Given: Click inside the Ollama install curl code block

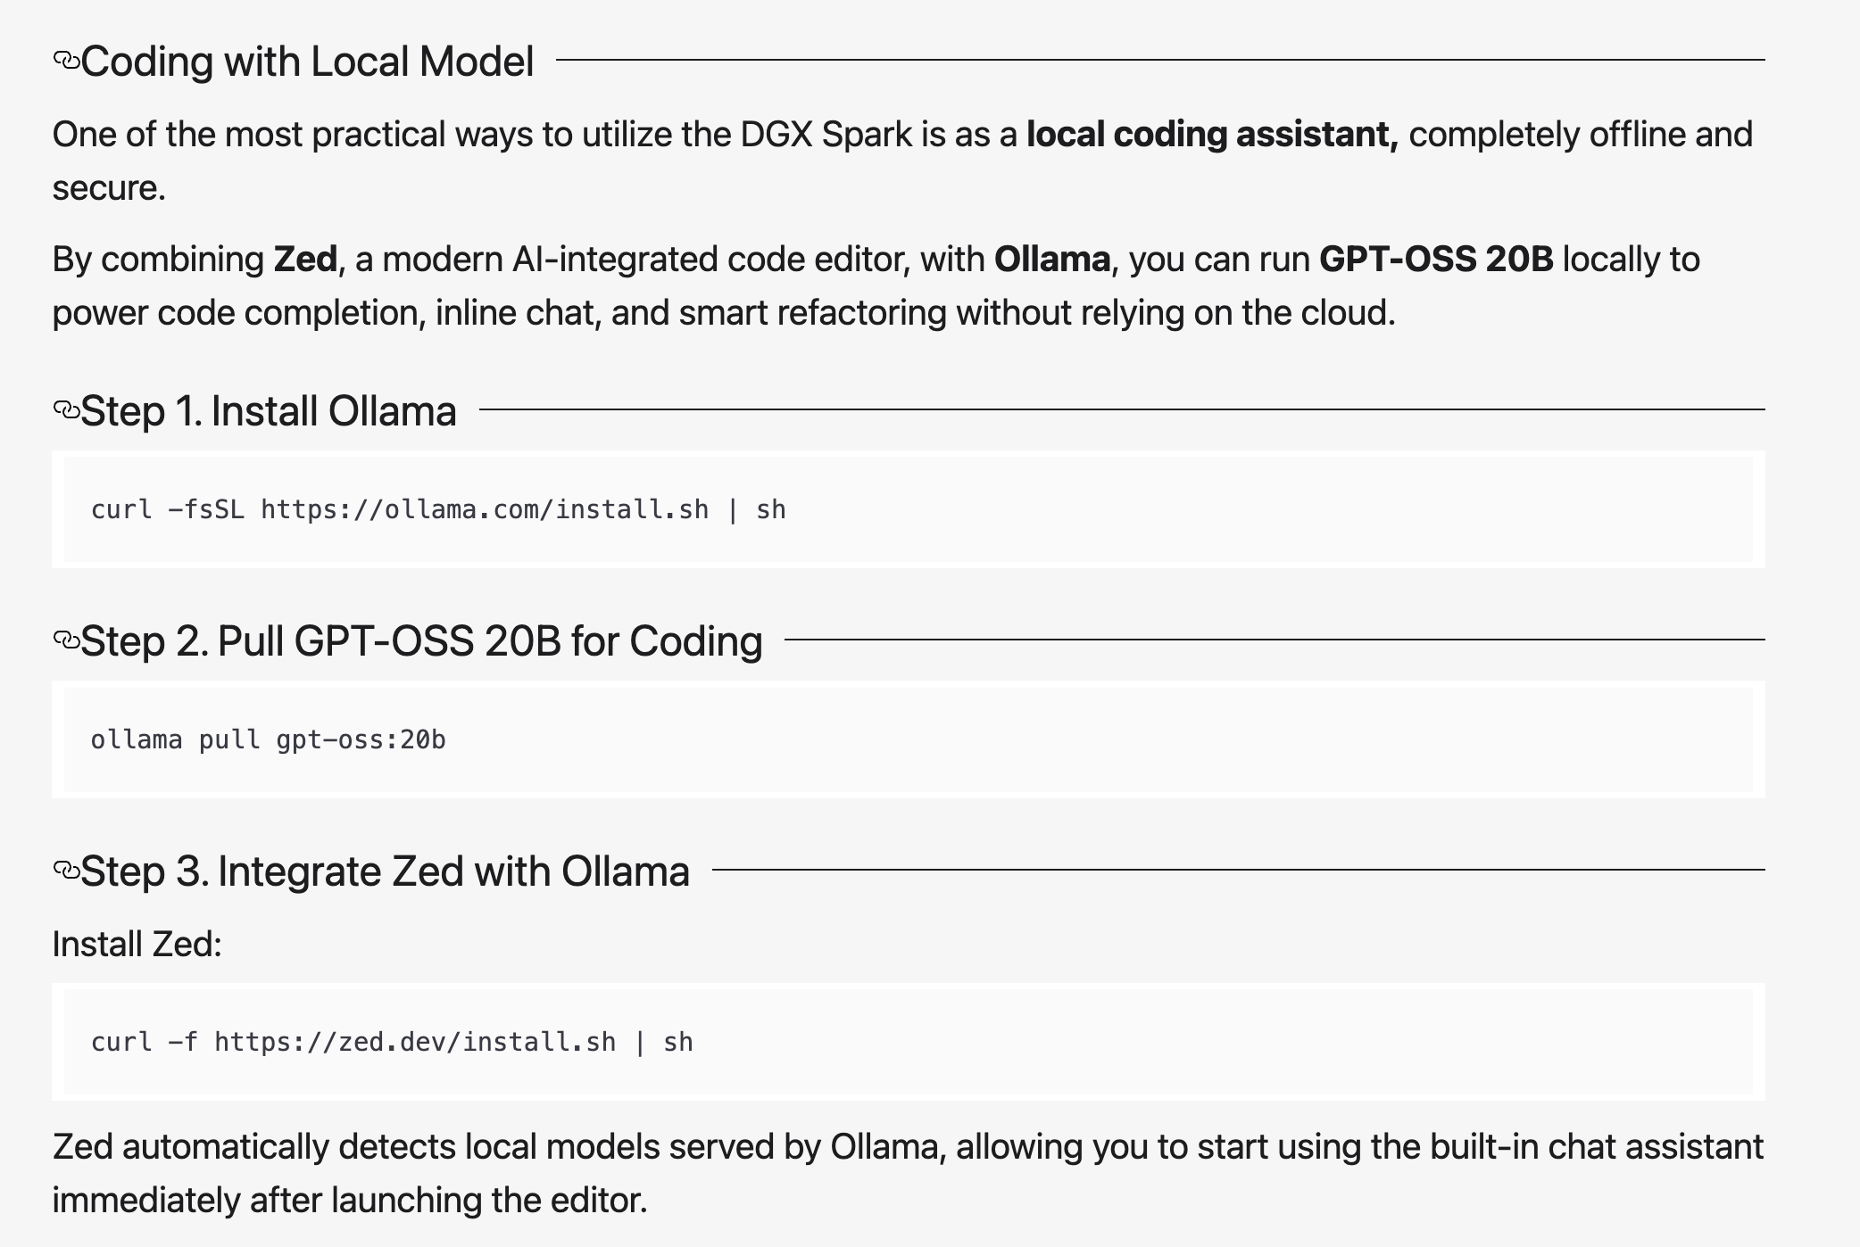Looking at the screenshot, I should (x=1071, y=509).
